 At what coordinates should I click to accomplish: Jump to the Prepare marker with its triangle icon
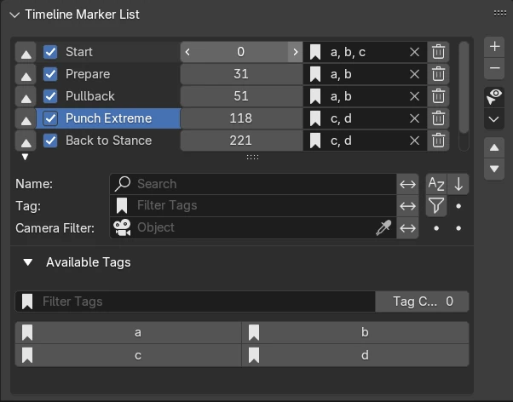click(x=26, y=75)
